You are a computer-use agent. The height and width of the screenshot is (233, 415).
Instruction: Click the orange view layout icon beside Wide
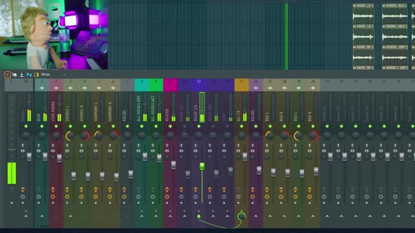coord(36,75)
